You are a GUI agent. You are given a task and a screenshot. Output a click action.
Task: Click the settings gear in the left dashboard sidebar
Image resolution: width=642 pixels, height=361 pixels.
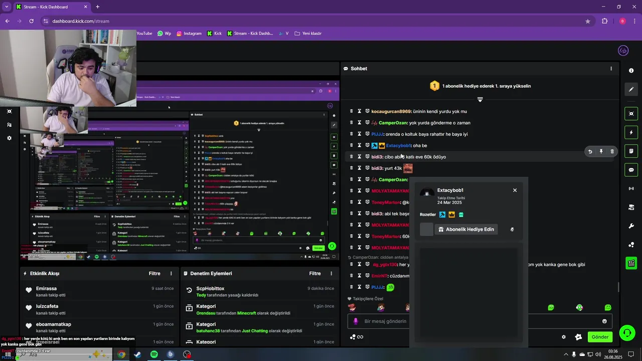click(9, 138)
